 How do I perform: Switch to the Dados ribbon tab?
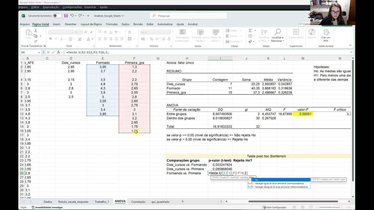click(125, 24)
